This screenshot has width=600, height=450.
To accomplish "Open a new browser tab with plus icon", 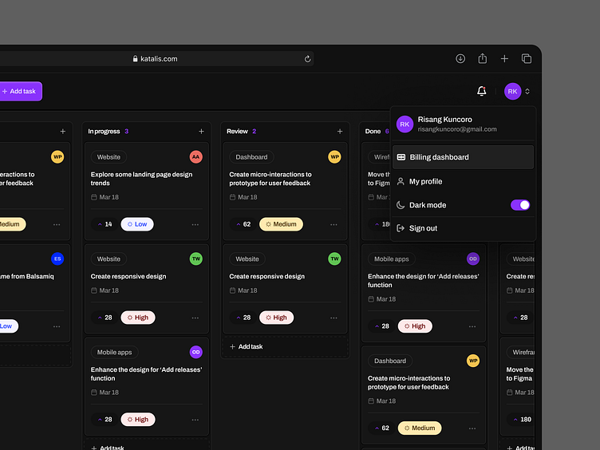I will pyautogui.click(x=504, y=58).
